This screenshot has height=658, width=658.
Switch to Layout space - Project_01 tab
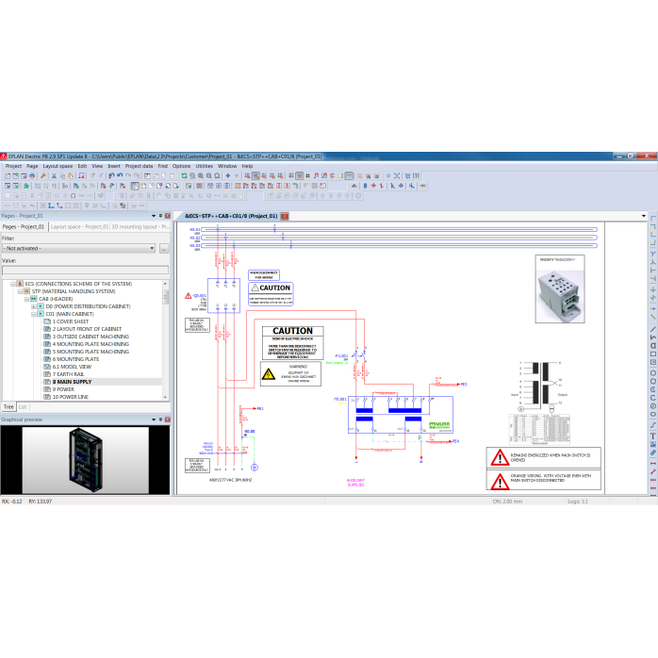(x=79, y=226)
